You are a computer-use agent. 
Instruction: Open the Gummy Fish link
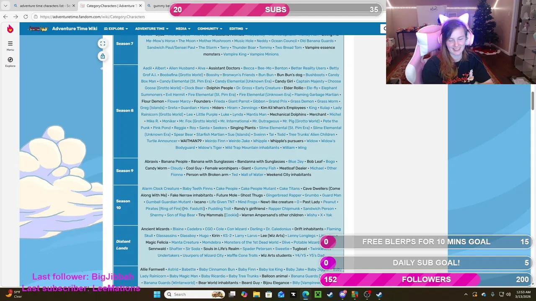tap(265, 168)
